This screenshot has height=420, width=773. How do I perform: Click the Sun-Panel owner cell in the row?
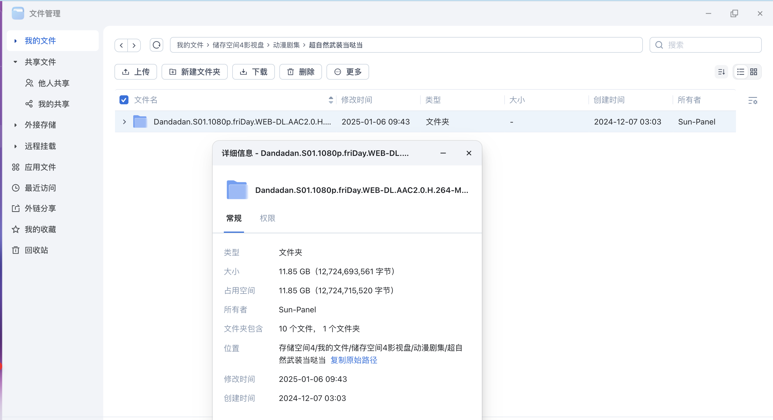click(696, 122)
